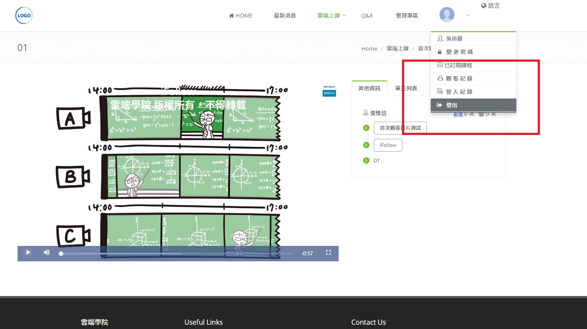587x329 pixels.
Task: Switch to the 其他資訊 tab
Action: [369, 88]
